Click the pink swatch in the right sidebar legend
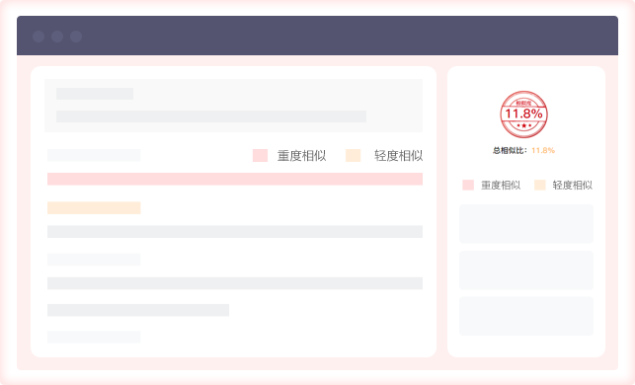Viewport: 635px width, 385px height. (x=468, y=185)
